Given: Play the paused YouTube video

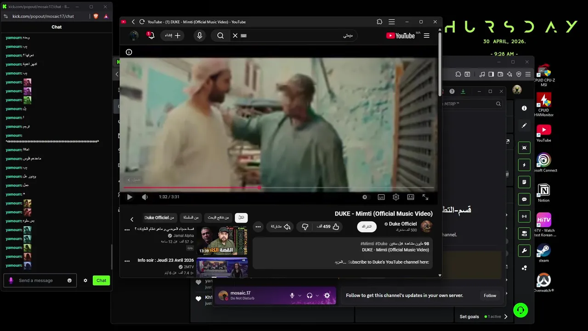Looking at the screenshot, I should (x=130, y=197).
